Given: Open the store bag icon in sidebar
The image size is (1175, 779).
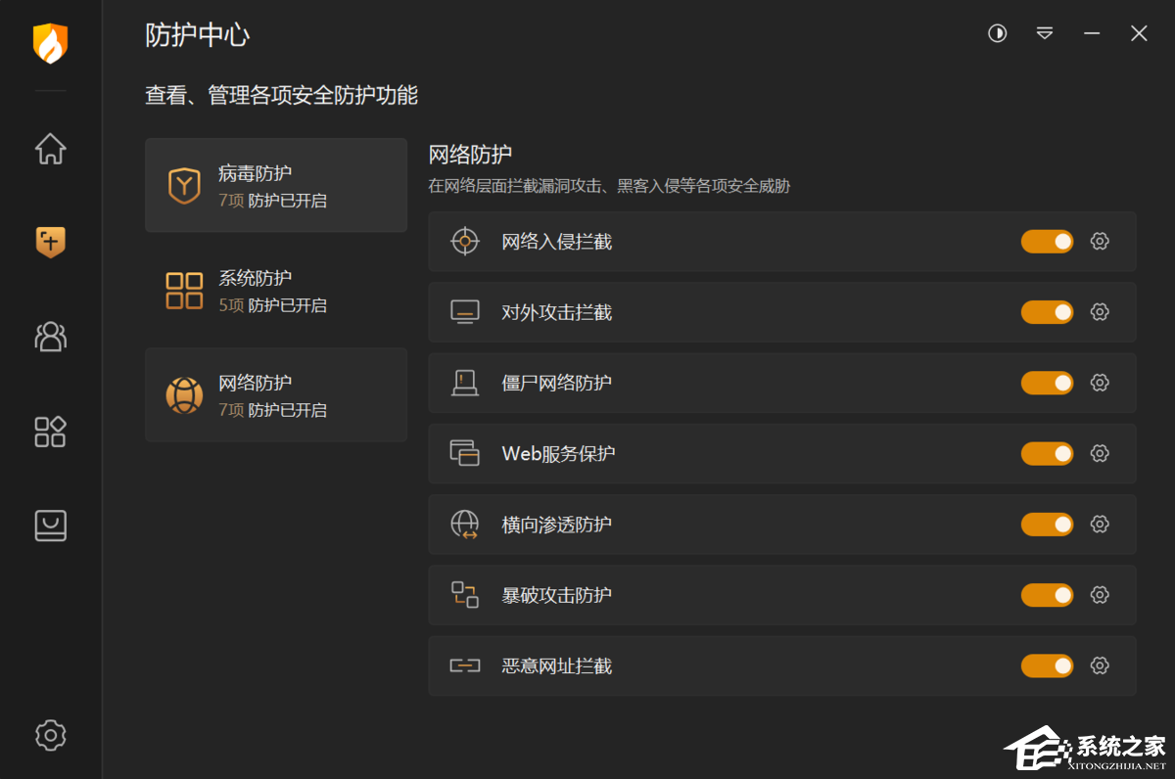Looking at the screenshot, I should point(51,526).
